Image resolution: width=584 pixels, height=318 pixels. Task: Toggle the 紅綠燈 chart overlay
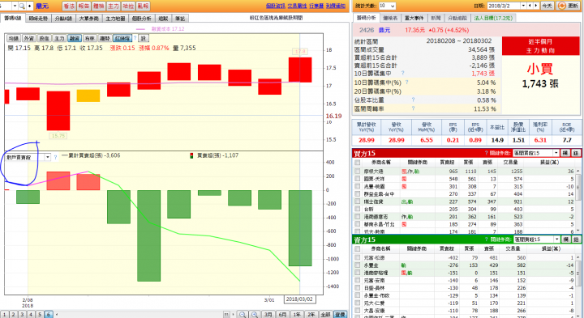point(122,38)
